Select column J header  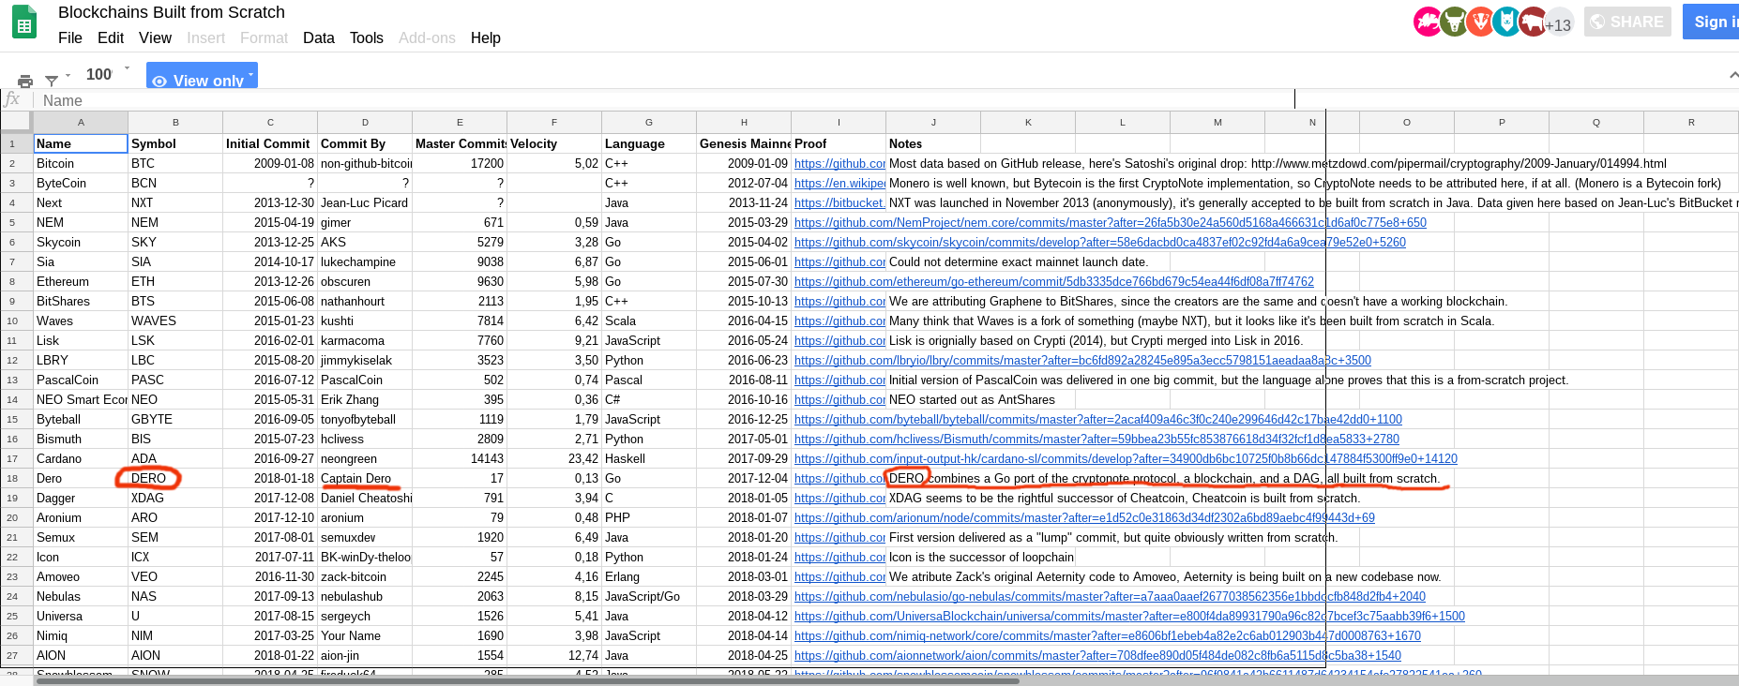(x=933, y=123)
